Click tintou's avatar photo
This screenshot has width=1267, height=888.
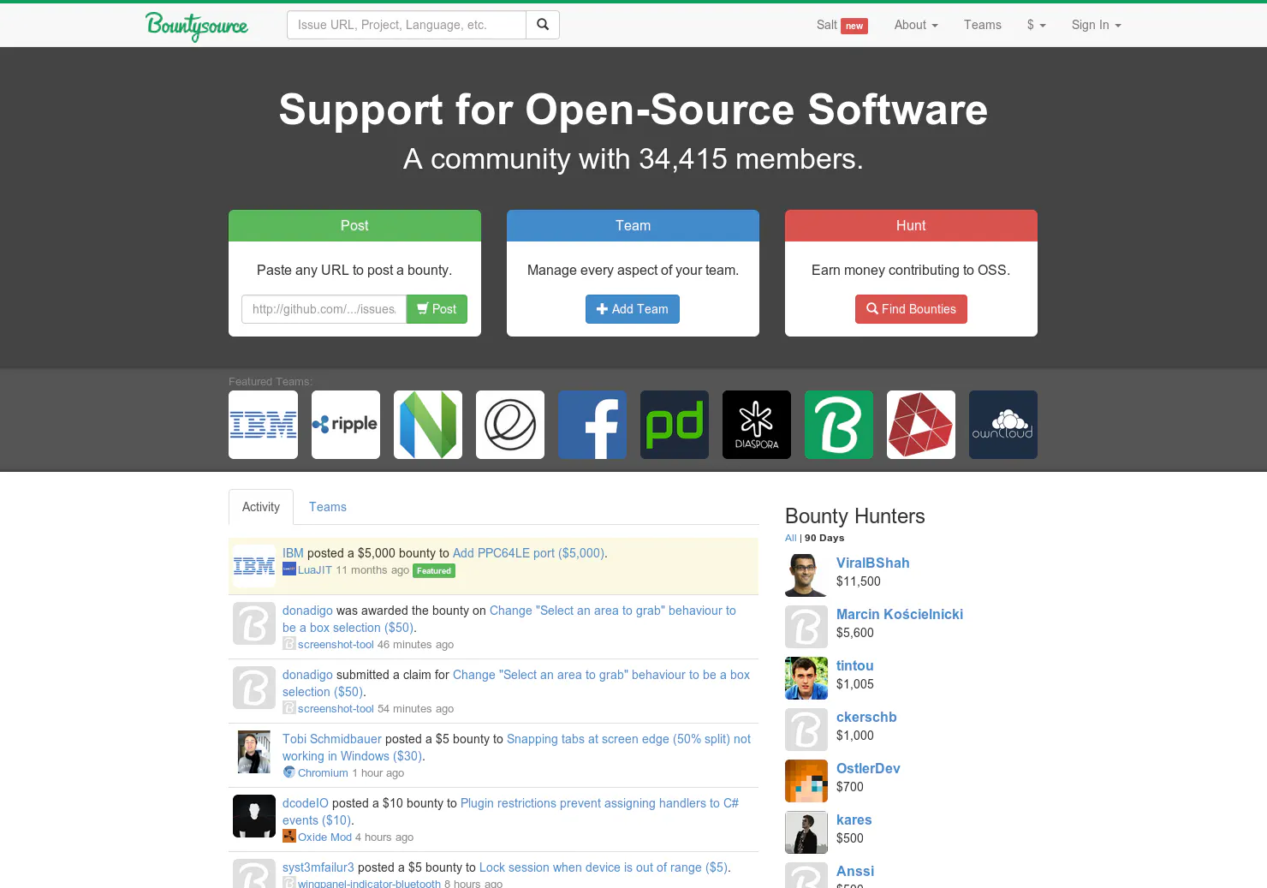pos(806,678)
